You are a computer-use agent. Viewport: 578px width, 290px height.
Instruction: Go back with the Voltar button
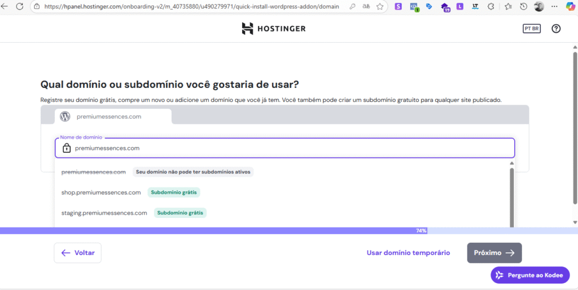point(77,253)
